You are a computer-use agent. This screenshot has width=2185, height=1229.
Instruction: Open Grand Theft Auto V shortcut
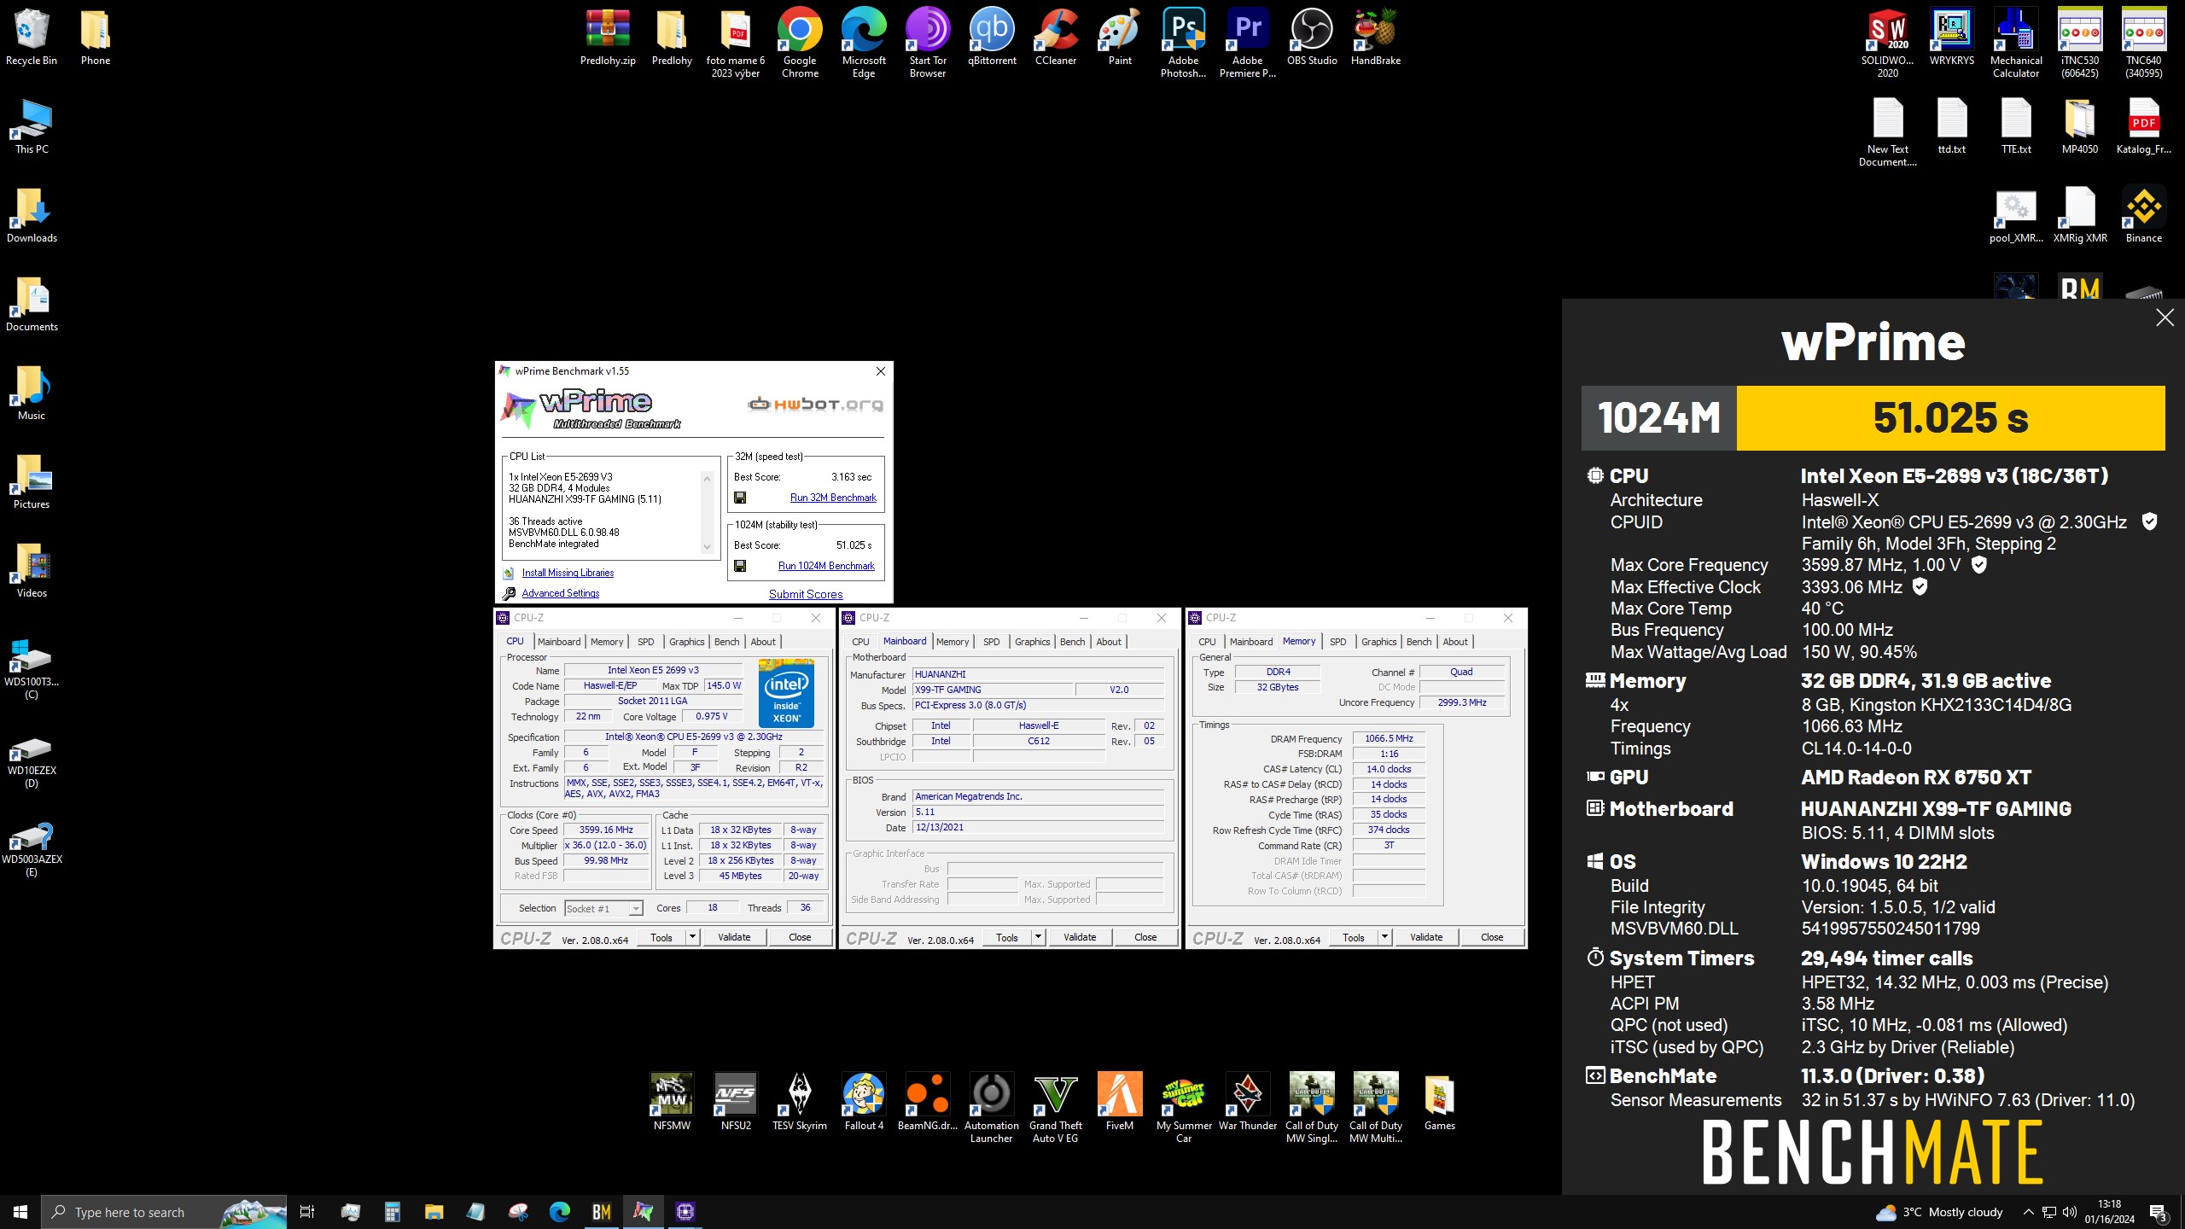click(x=1056, y=1108)
